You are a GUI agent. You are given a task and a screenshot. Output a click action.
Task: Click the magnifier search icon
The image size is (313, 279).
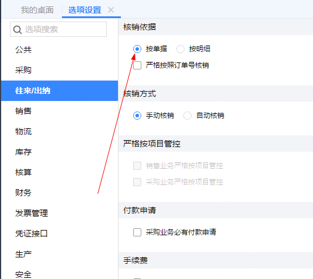pos(18,30)
